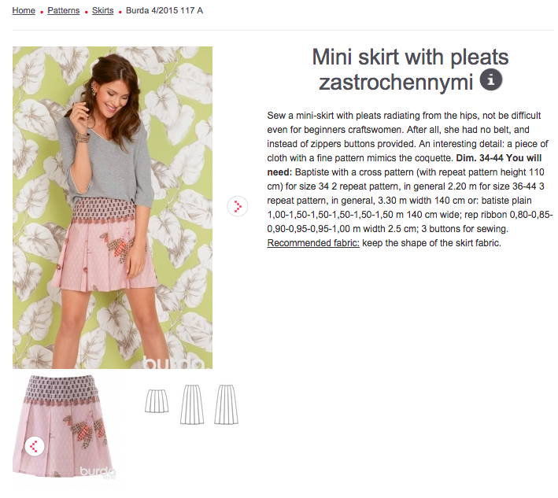The height and width of the screenshot is (498, 558).
Task: Click the Burda watermark on the model photo
Action: [x=174, y=362]
